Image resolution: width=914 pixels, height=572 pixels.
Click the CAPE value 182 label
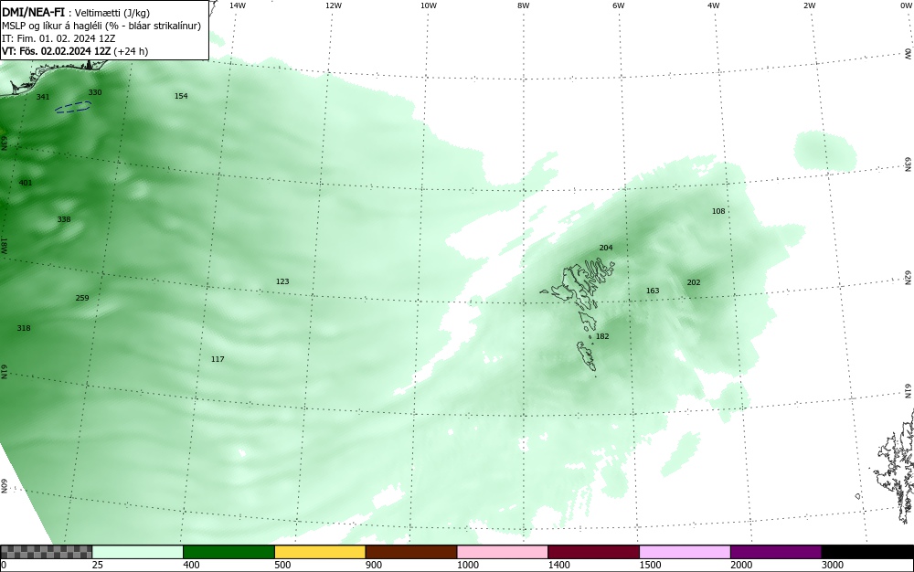pos(602,336)
